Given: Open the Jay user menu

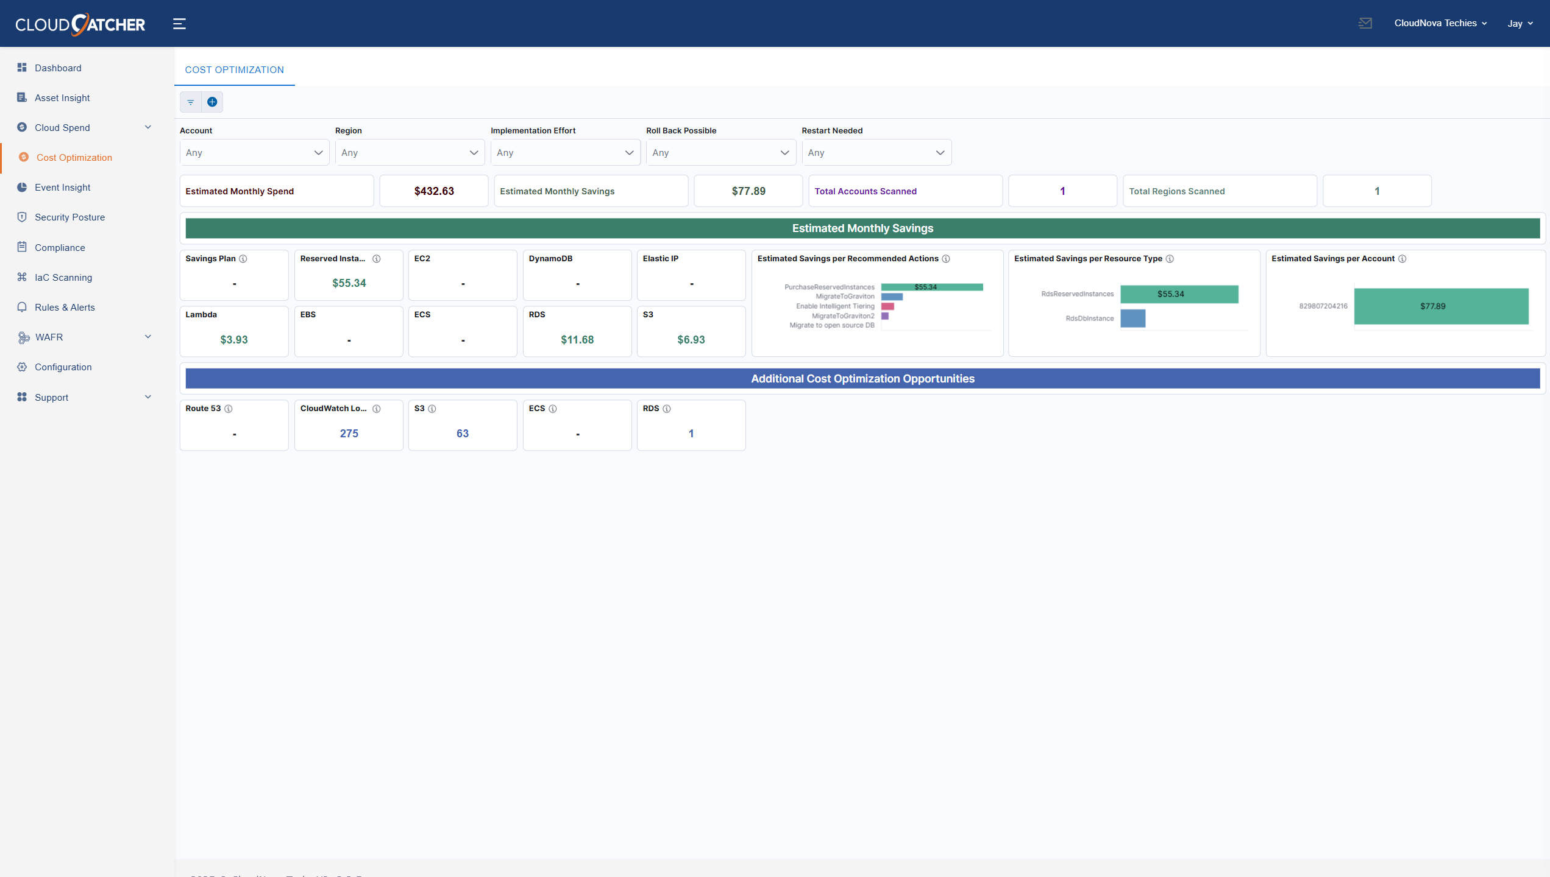Looking at the screenshot, I should 1520,23.
